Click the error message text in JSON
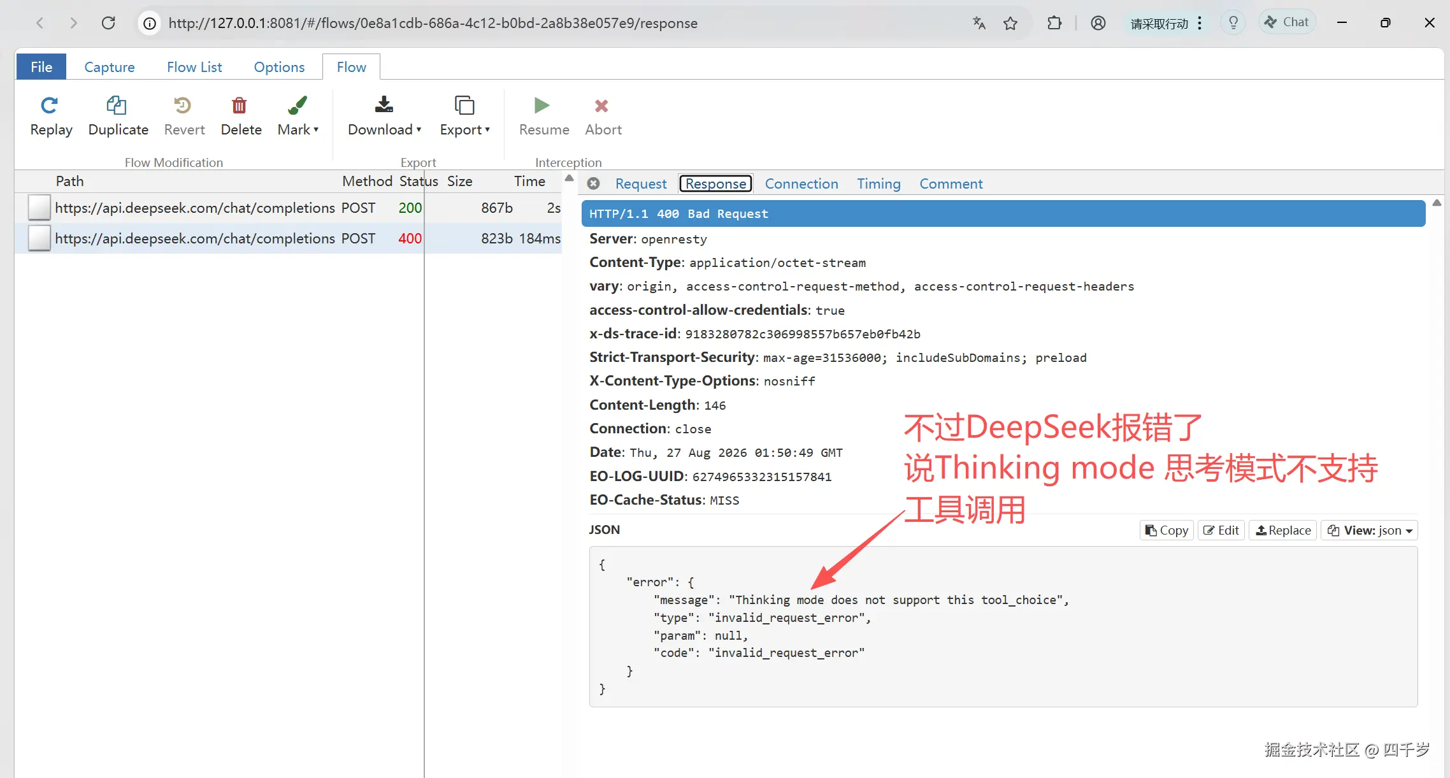The height and width of the screenshot is (778, 1450). pyautogui.click(x=896, y=600)
